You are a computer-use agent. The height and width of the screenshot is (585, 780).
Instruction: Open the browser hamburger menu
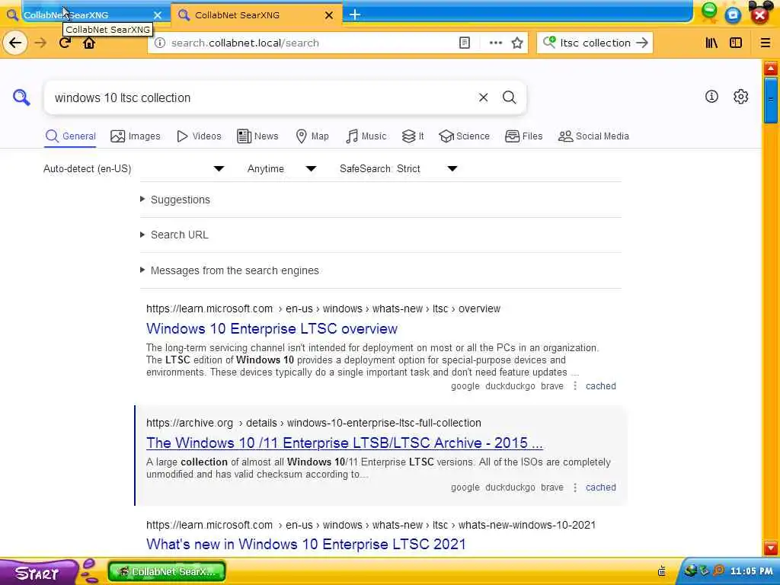coord(765,43)
